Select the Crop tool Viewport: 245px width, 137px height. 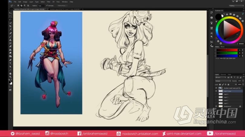(x=10, y=26)
